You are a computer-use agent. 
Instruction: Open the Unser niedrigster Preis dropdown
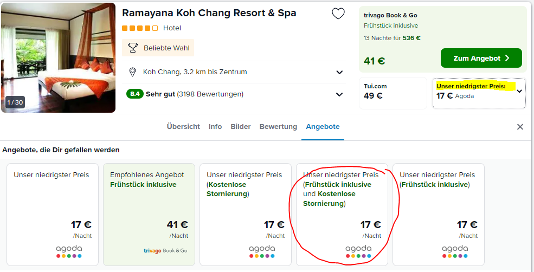point(519,92)
